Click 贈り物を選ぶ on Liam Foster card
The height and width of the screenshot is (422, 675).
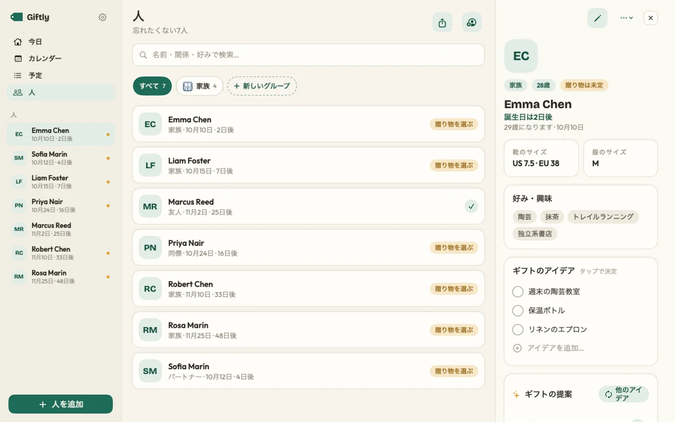pos(454,166)
